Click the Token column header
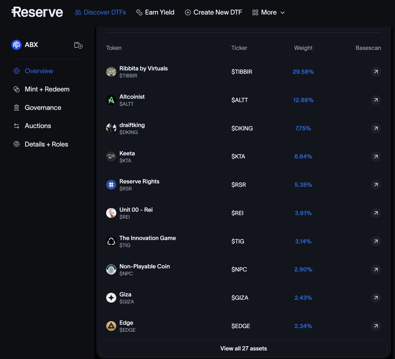395x359 pixels. [114, 48]
